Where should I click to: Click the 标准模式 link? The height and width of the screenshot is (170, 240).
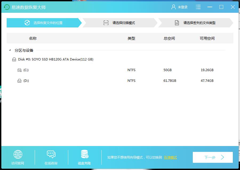click(x=170, y=157)
